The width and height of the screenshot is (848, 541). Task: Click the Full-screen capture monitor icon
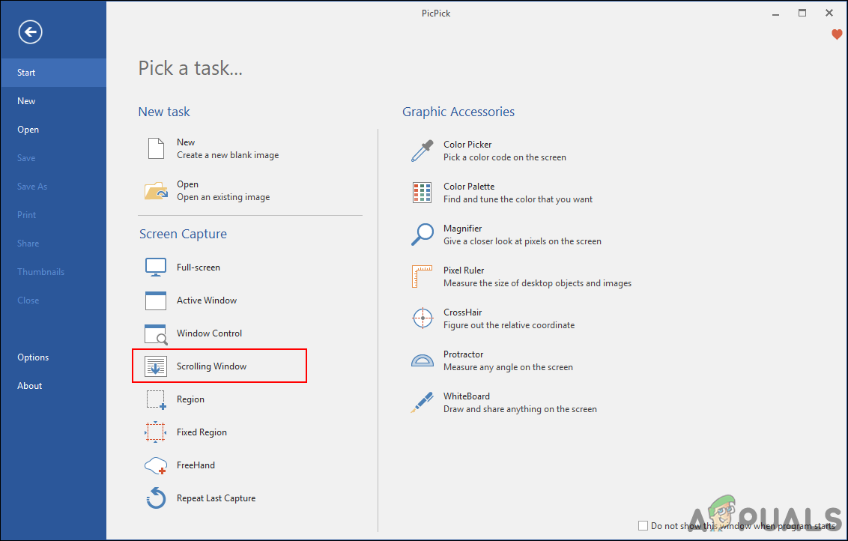click(156, 268)
